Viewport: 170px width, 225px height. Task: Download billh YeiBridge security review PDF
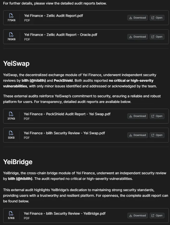point(137,216)
